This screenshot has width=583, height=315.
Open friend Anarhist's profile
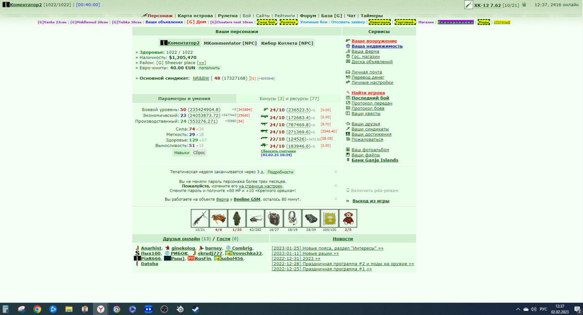point(151,248)
